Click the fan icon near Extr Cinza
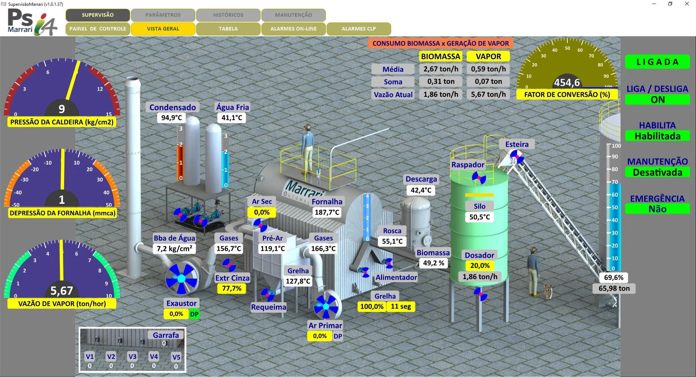The image size is (696, 377). pos(229,265)
